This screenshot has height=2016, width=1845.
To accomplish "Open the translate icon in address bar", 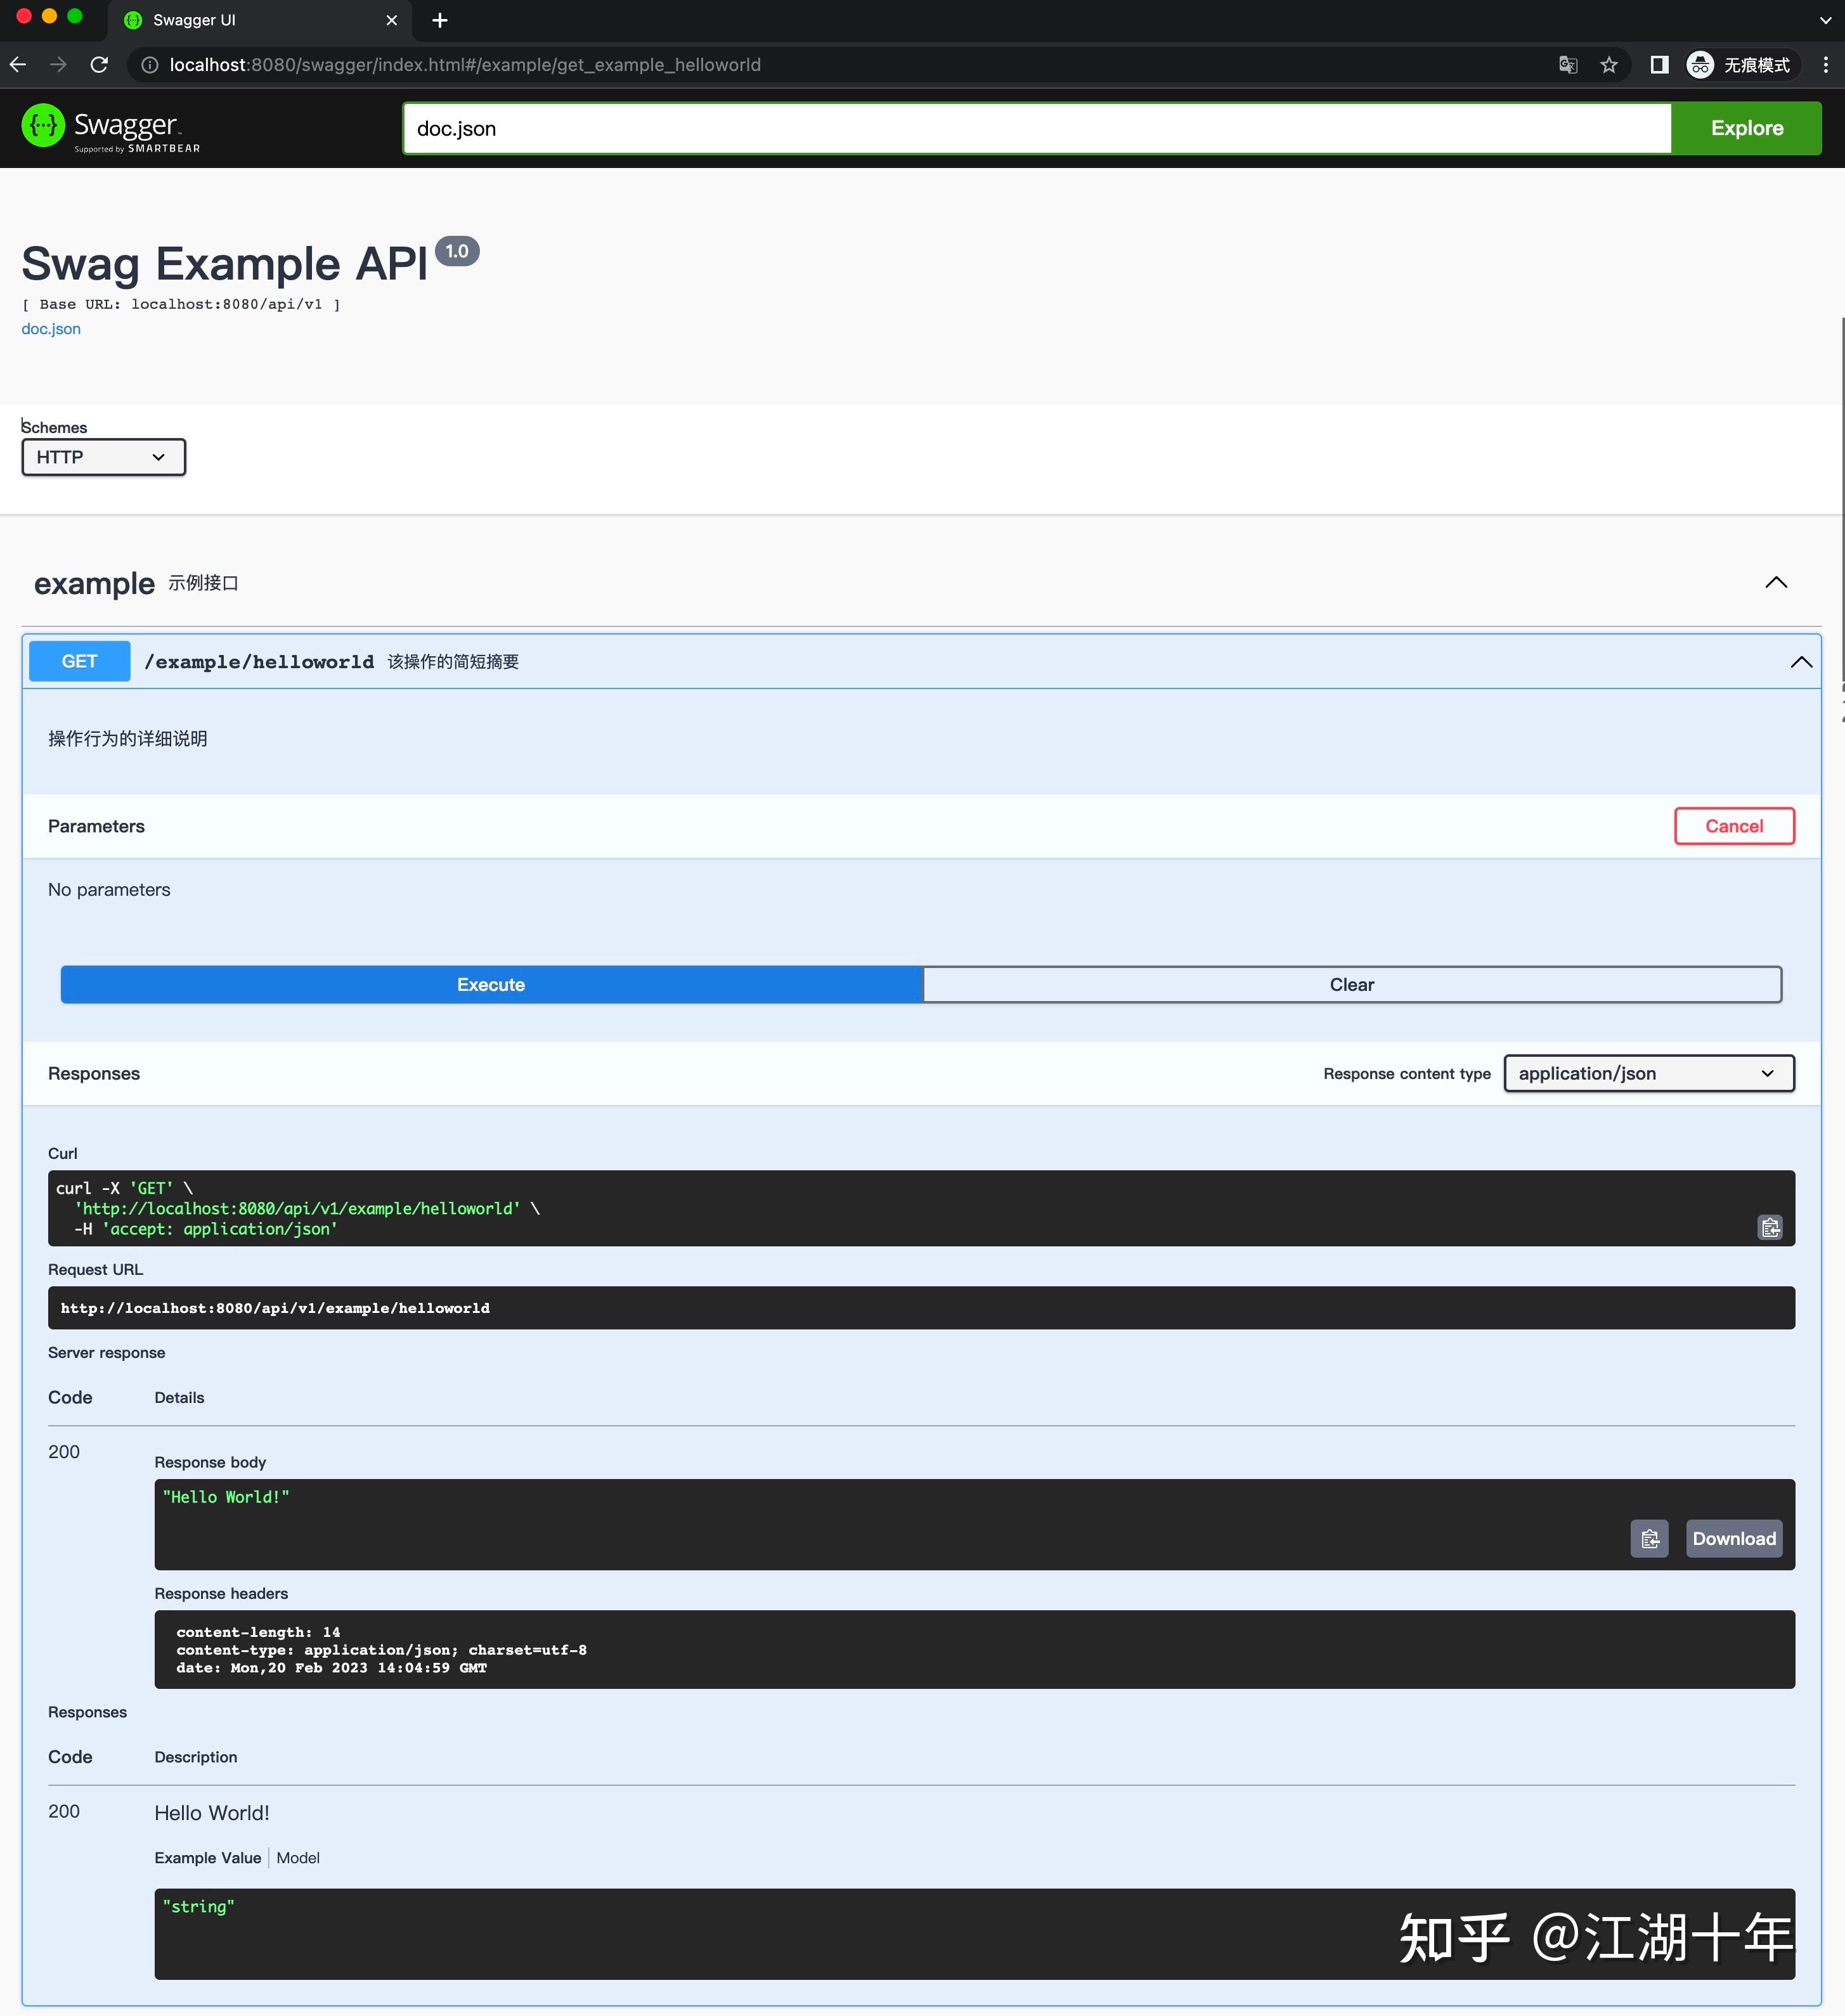I will 1567,64.
